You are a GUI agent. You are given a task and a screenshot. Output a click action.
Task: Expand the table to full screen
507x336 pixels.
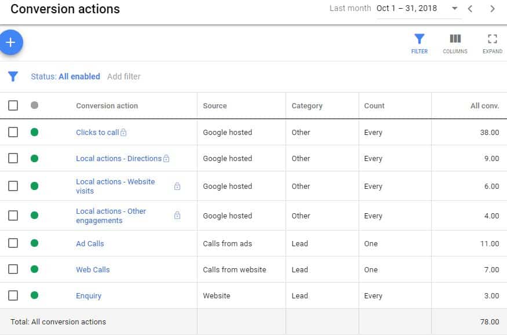point(492,43)
